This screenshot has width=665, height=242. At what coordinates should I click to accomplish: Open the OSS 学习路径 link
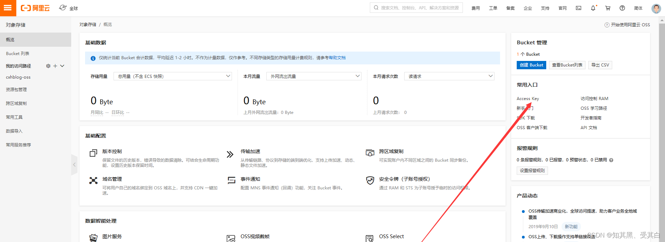coord(594,108)
